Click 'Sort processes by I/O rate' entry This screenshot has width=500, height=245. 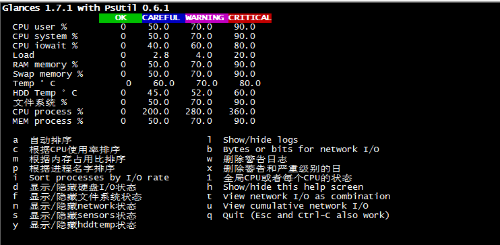pyautogui.click(x=99, y=178)
